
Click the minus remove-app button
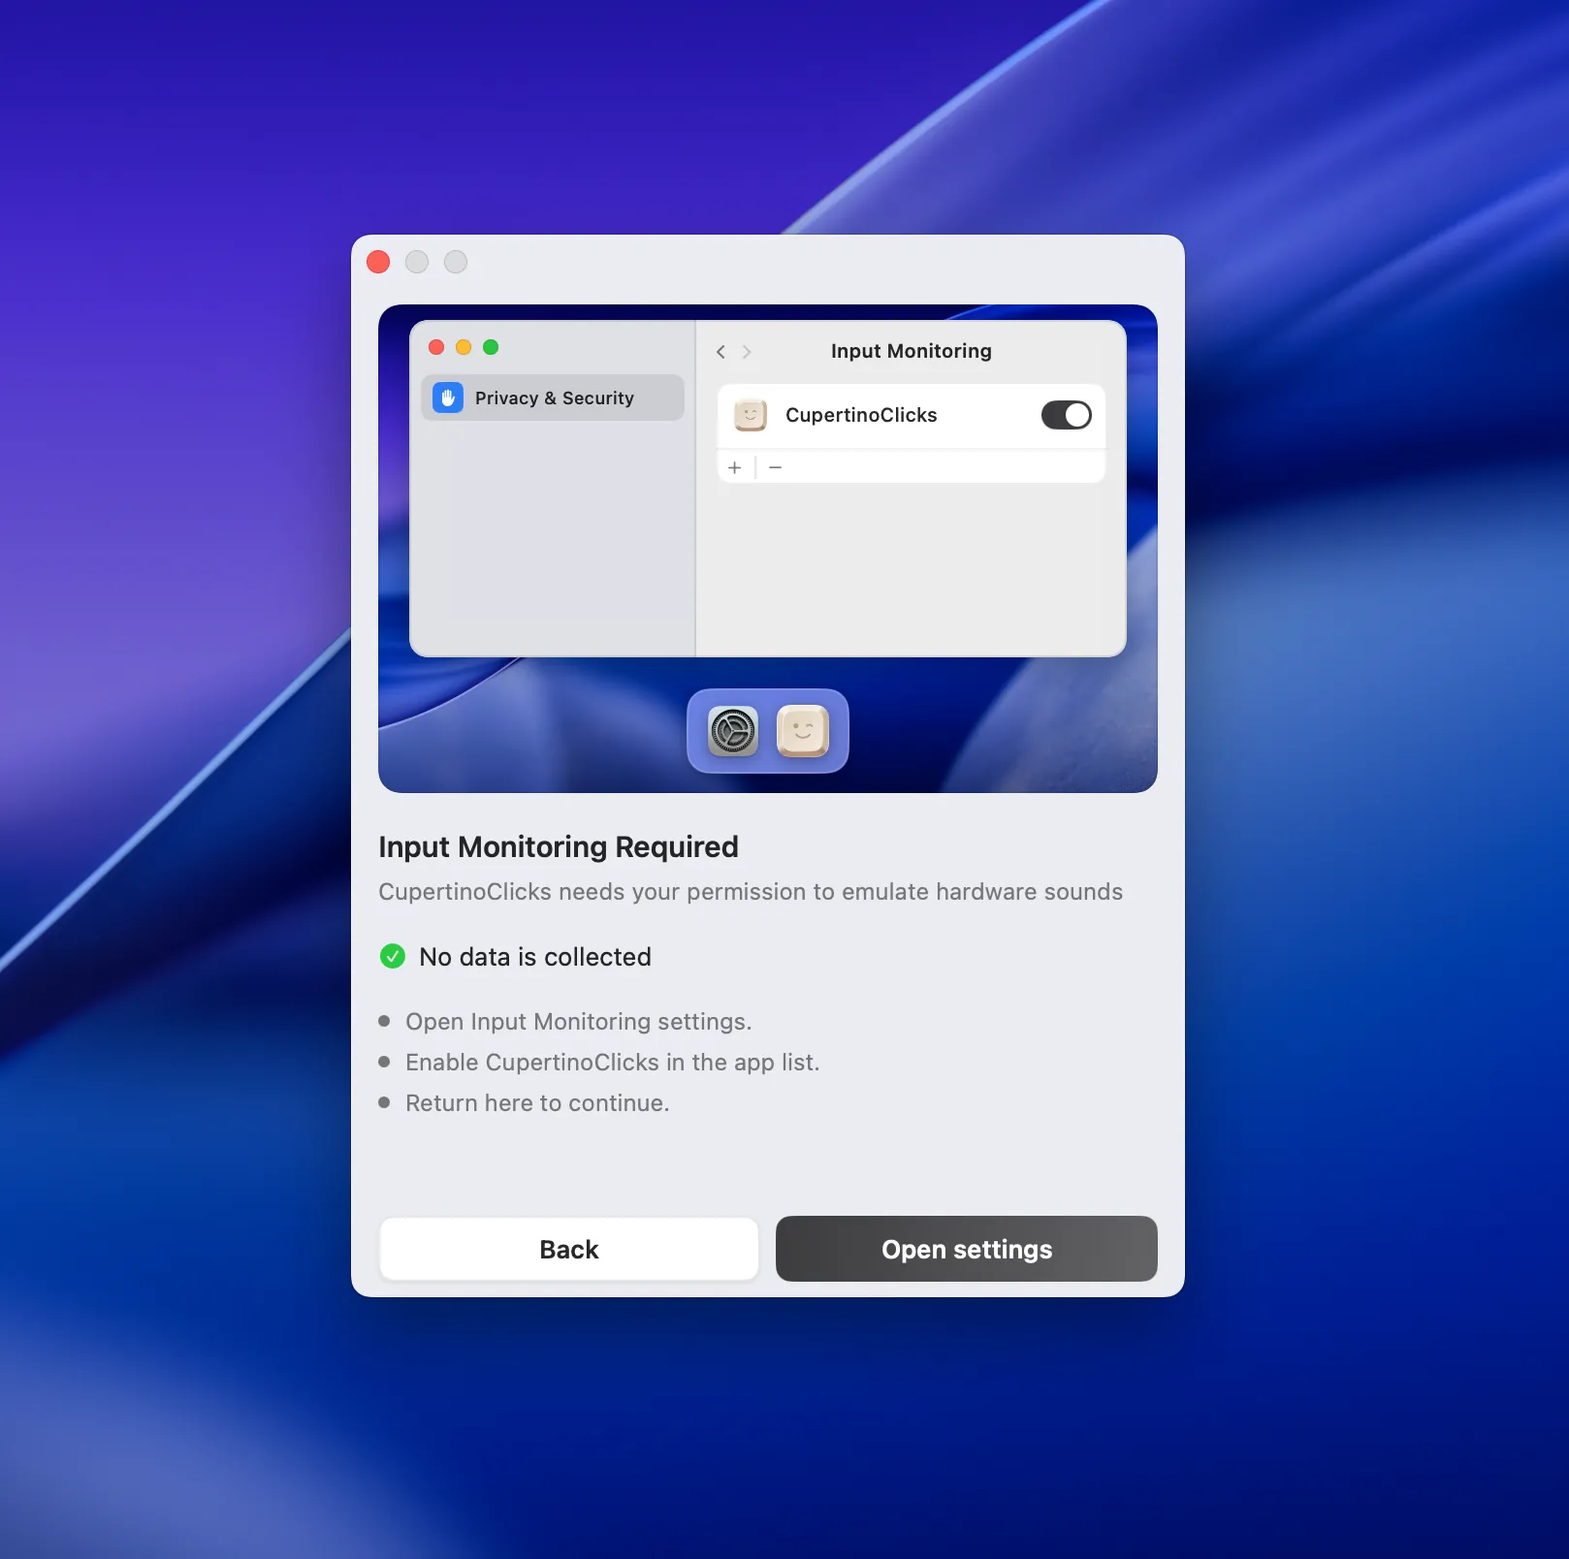coord(775,467)
